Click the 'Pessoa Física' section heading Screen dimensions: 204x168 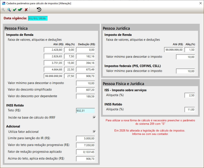(x=16, y=28)
